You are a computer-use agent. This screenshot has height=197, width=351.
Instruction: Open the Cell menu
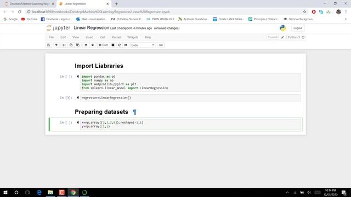[x=103, y=37]
